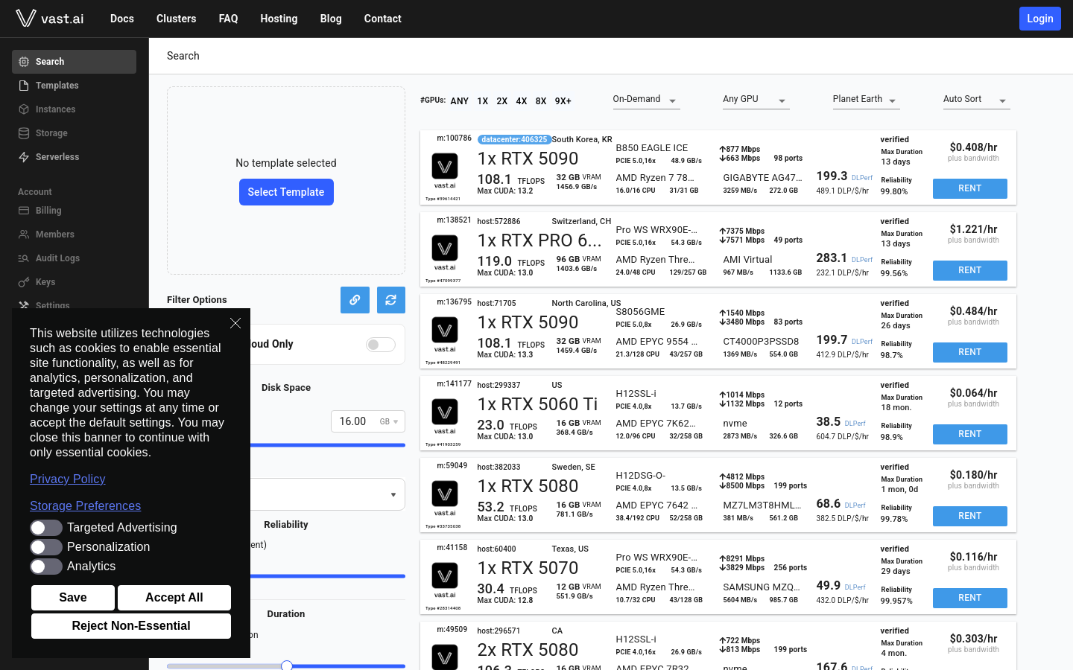The height and width of the screenshot is (670, 1073).
Task: Enable the Personalization toggle
Action: point(46,547)
